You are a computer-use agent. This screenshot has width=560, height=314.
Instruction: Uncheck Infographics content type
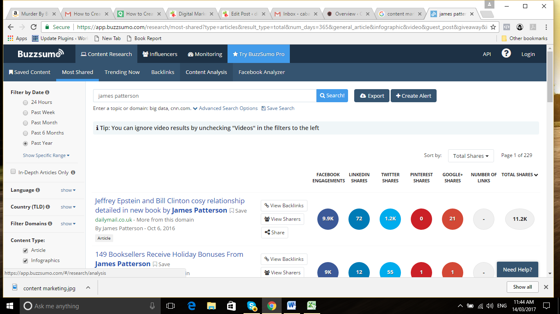tap(25, 260)
